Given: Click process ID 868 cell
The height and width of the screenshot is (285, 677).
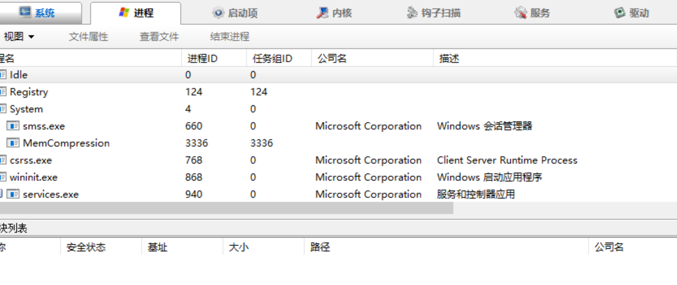Looking at the screenshot, I should click(193, 177).
